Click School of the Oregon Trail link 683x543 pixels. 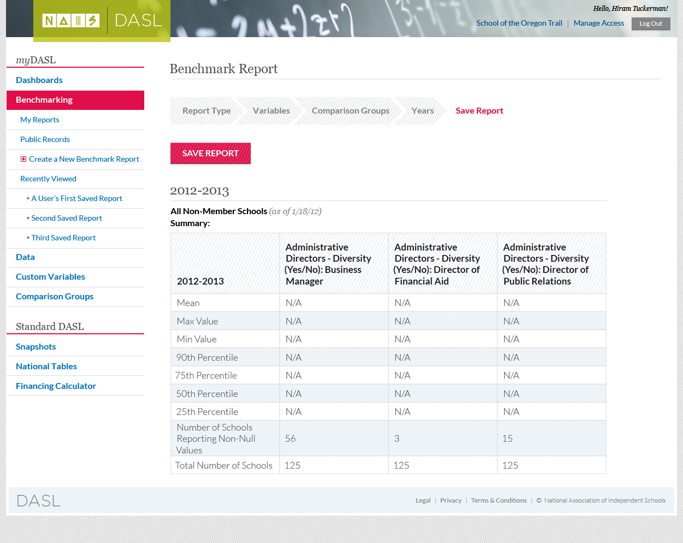pyautogui.click(x=519, y=23)
